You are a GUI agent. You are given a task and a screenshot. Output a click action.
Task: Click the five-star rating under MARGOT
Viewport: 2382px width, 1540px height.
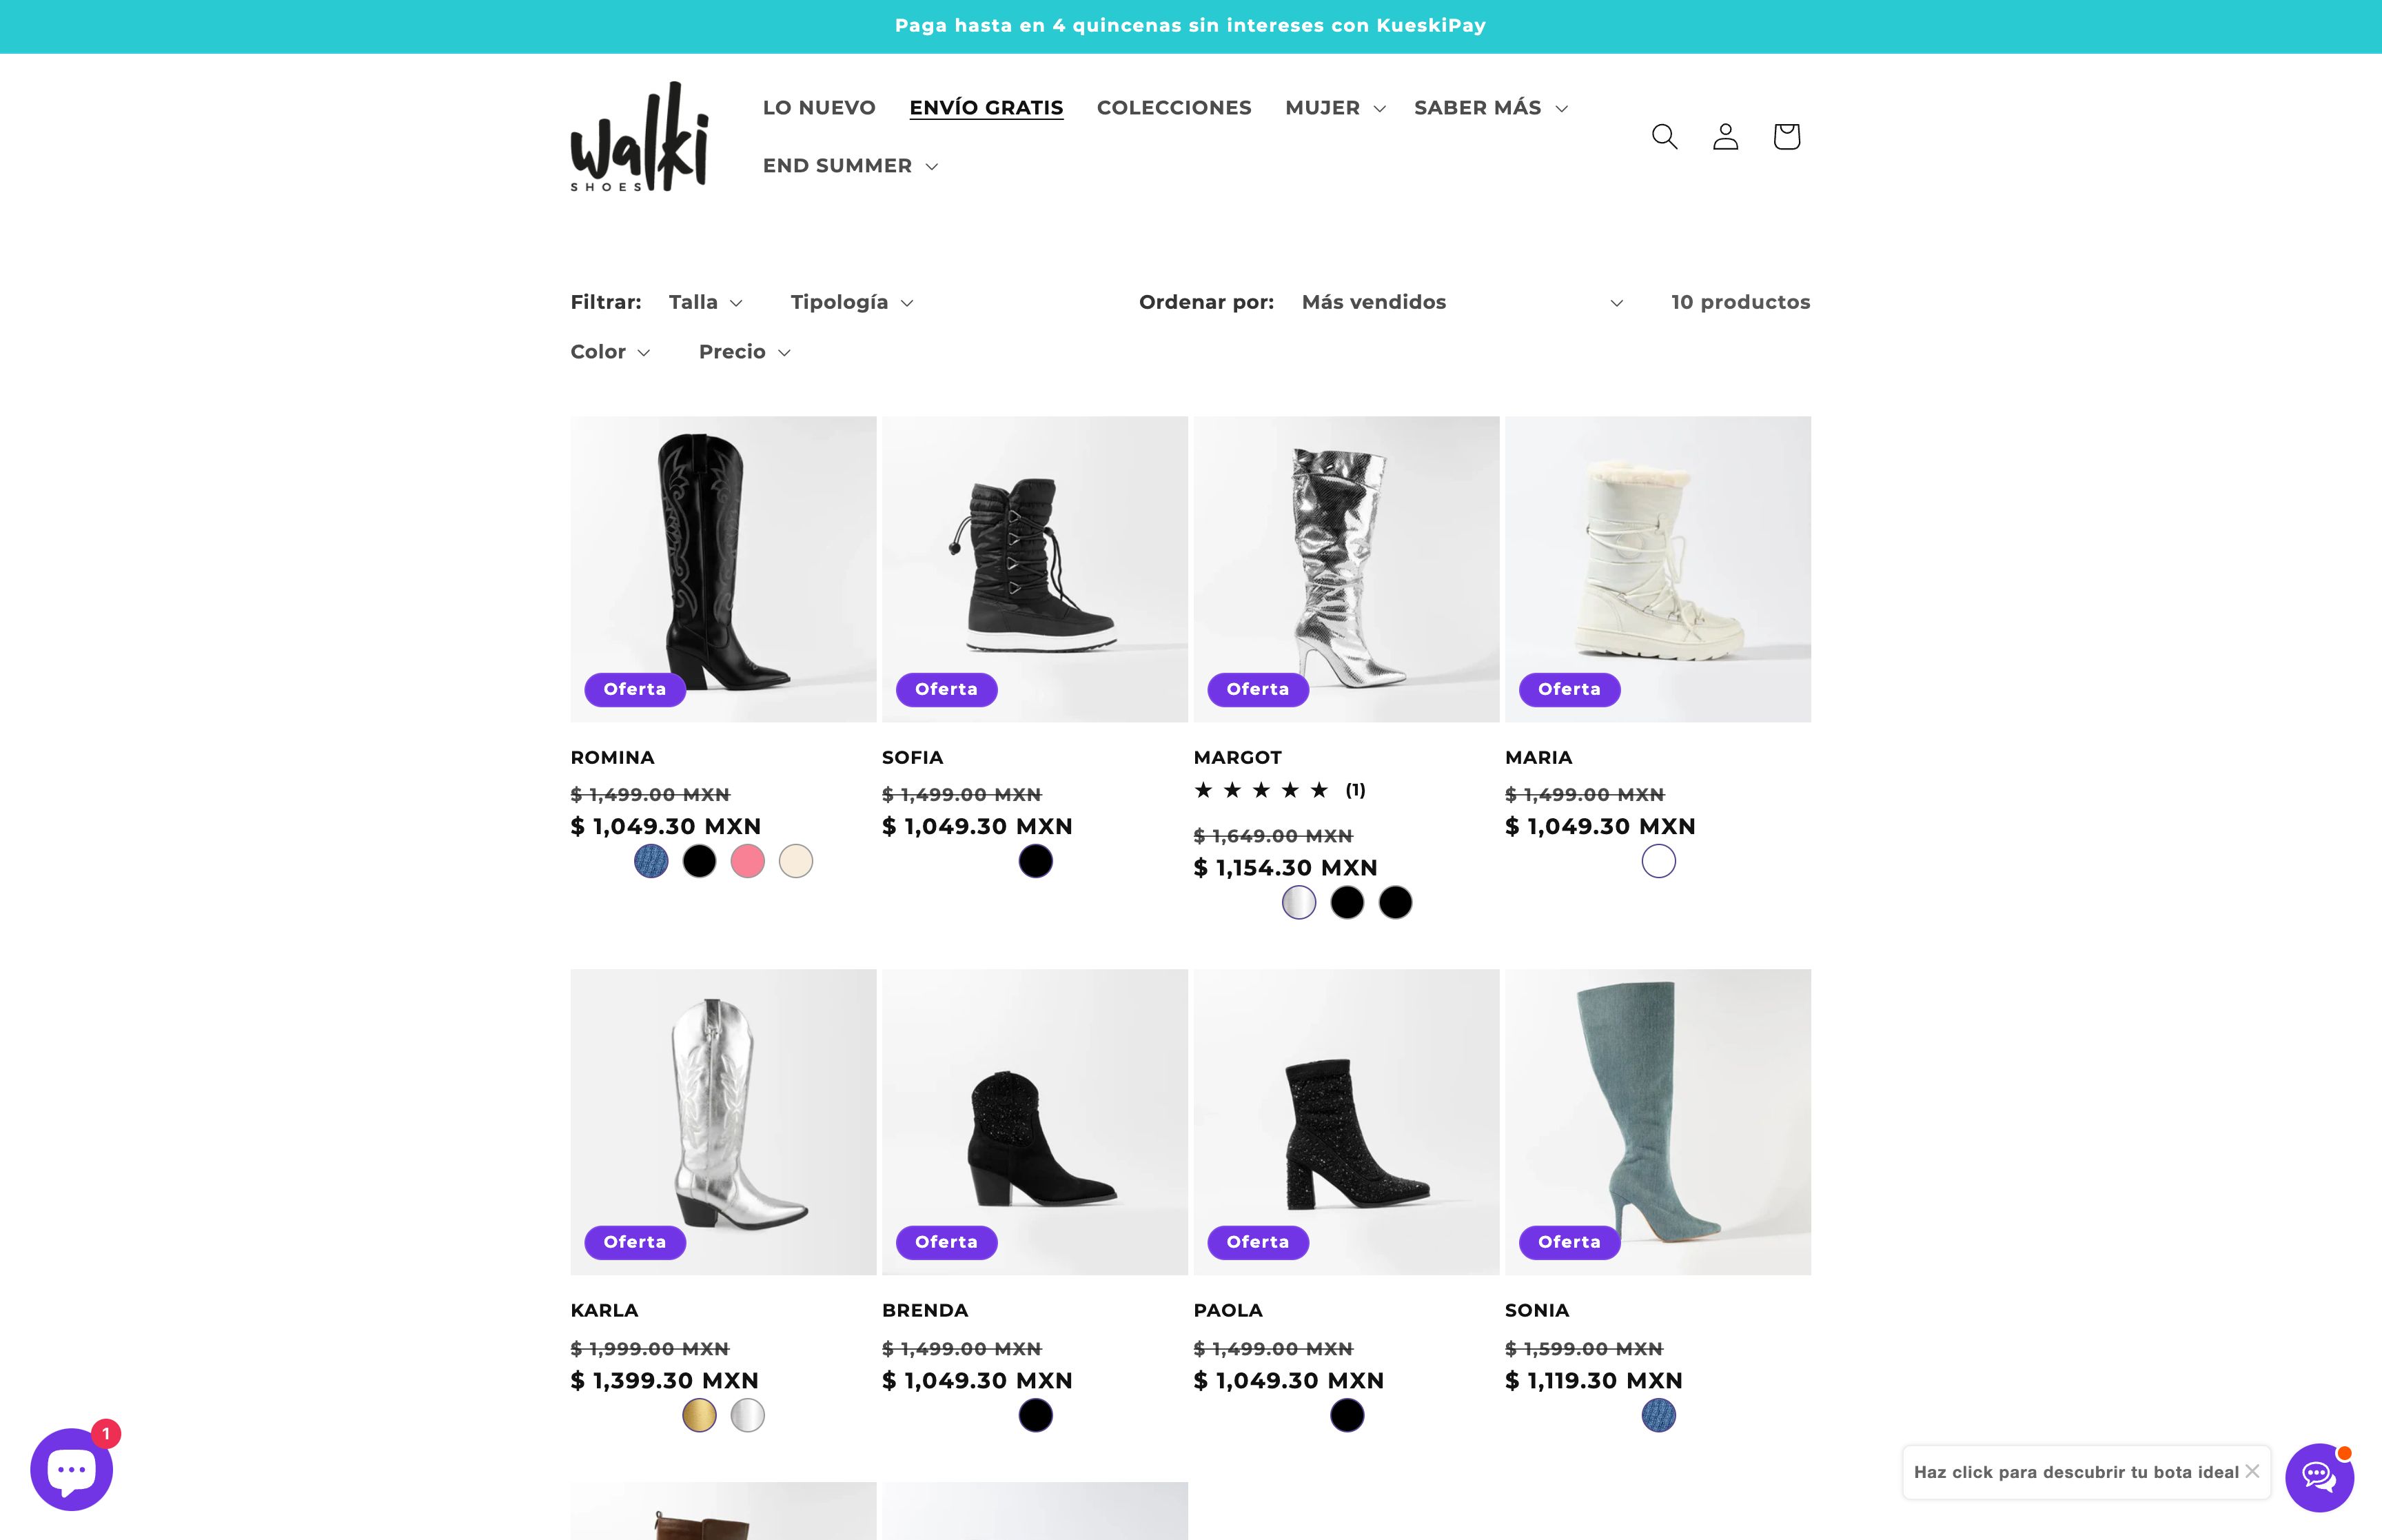coord(1261,790)
